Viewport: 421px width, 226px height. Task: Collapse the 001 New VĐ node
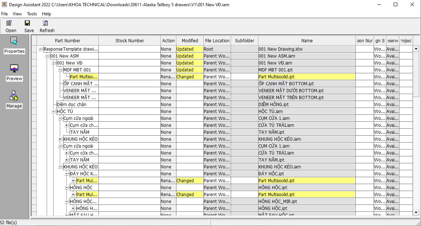click(x=54, y=63)
